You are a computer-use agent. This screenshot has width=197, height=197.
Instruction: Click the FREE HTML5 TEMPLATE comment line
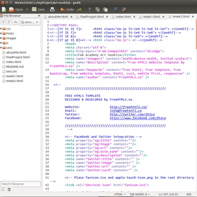pos(83,96)
